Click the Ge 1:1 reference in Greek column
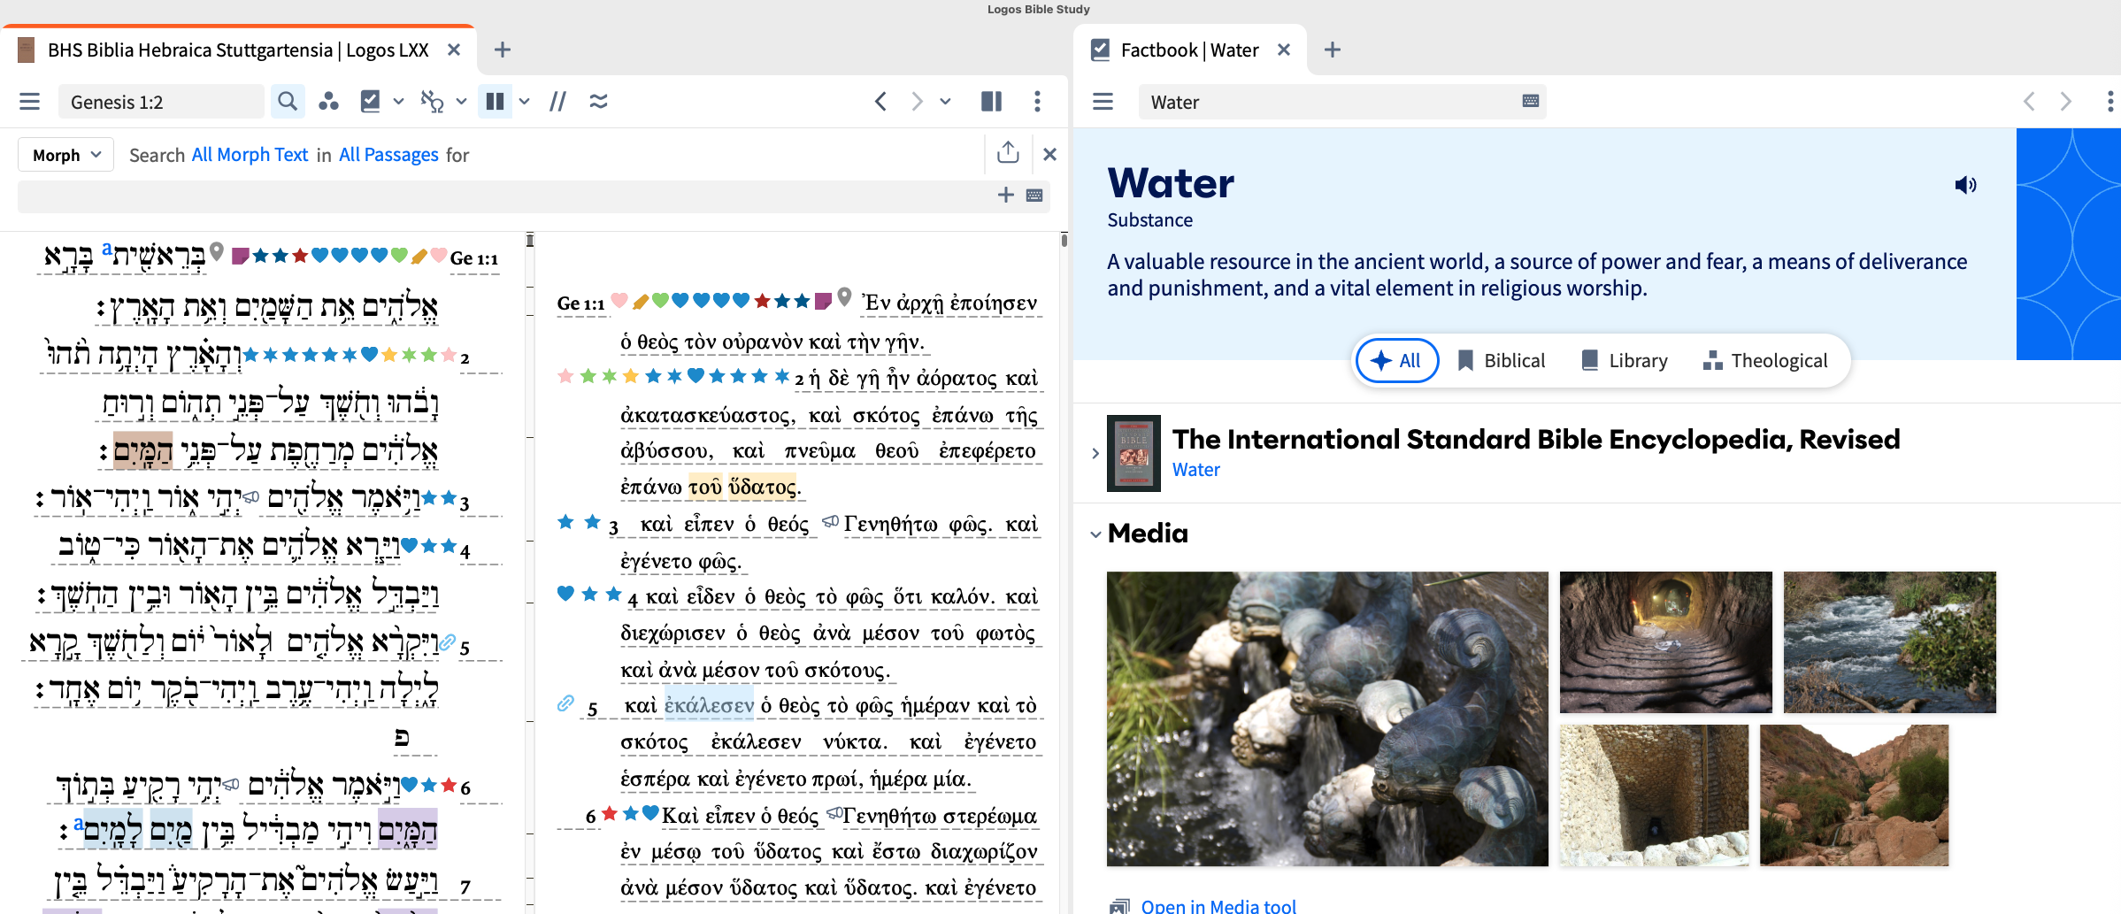Viewport: 2121px width, 914px height. pos(580,303)
